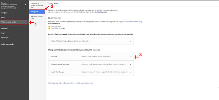
Task: Expand the Thẻ HTML row chevron
Action: [x=131, y=57]
